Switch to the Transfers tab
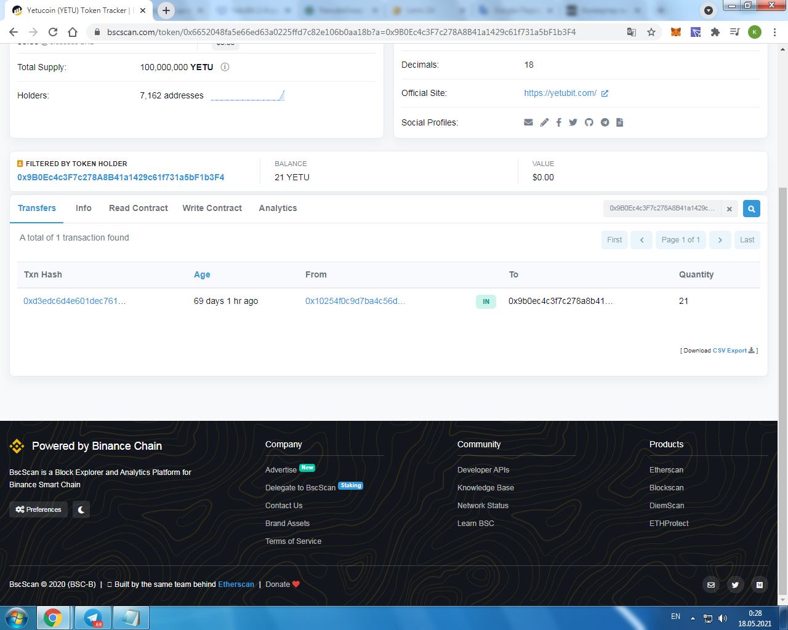Screen dimensions: 788x630 (37, 208)
